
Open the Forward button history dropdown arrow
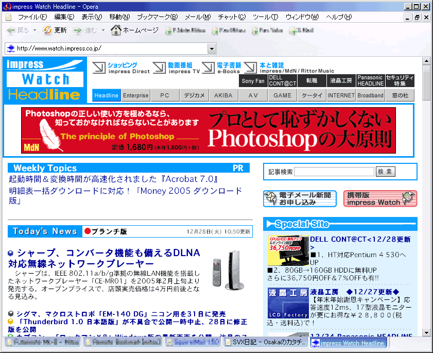(103, 30)
